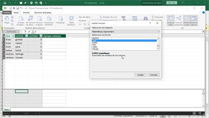Select the Inicio tab
Image resolution: width=209 pixels, height=118 pixels.
[x=16, y=12]
